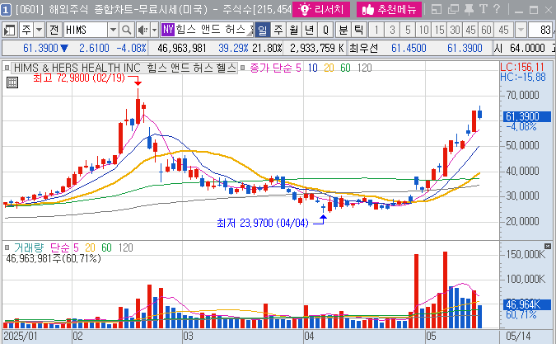This screenshot has width=556, height=344.
Task: Toggle the 거래량 volume panel square marker
Action: point(7,247)
